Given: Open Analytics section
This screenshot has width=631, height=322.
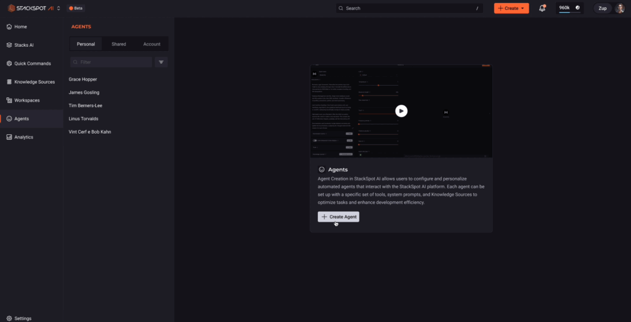Looking at the screenshot, I should pos(31,137).
